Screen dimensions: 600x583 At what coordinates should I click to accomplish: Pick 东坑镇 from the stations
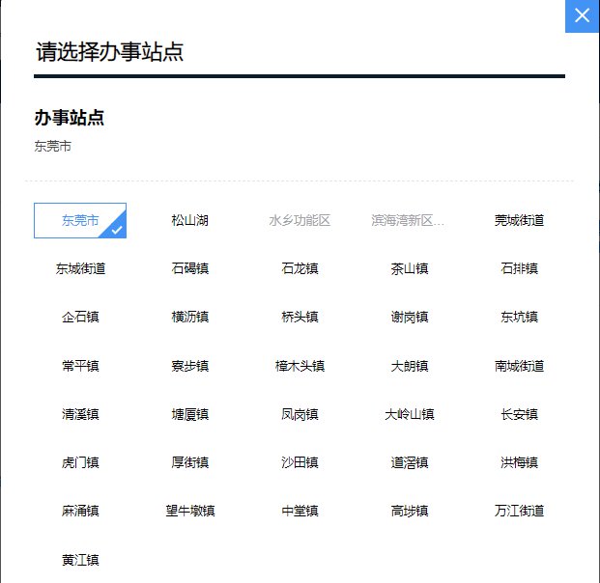519,317
